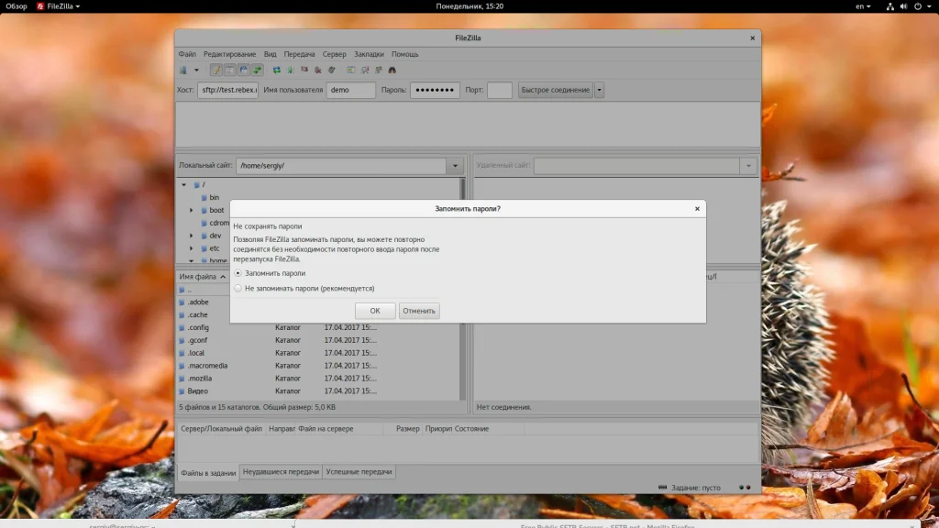Screen dimensions: 939x528
Task: Click the binoculars search files icon
Action: click(x=392, y=70)
